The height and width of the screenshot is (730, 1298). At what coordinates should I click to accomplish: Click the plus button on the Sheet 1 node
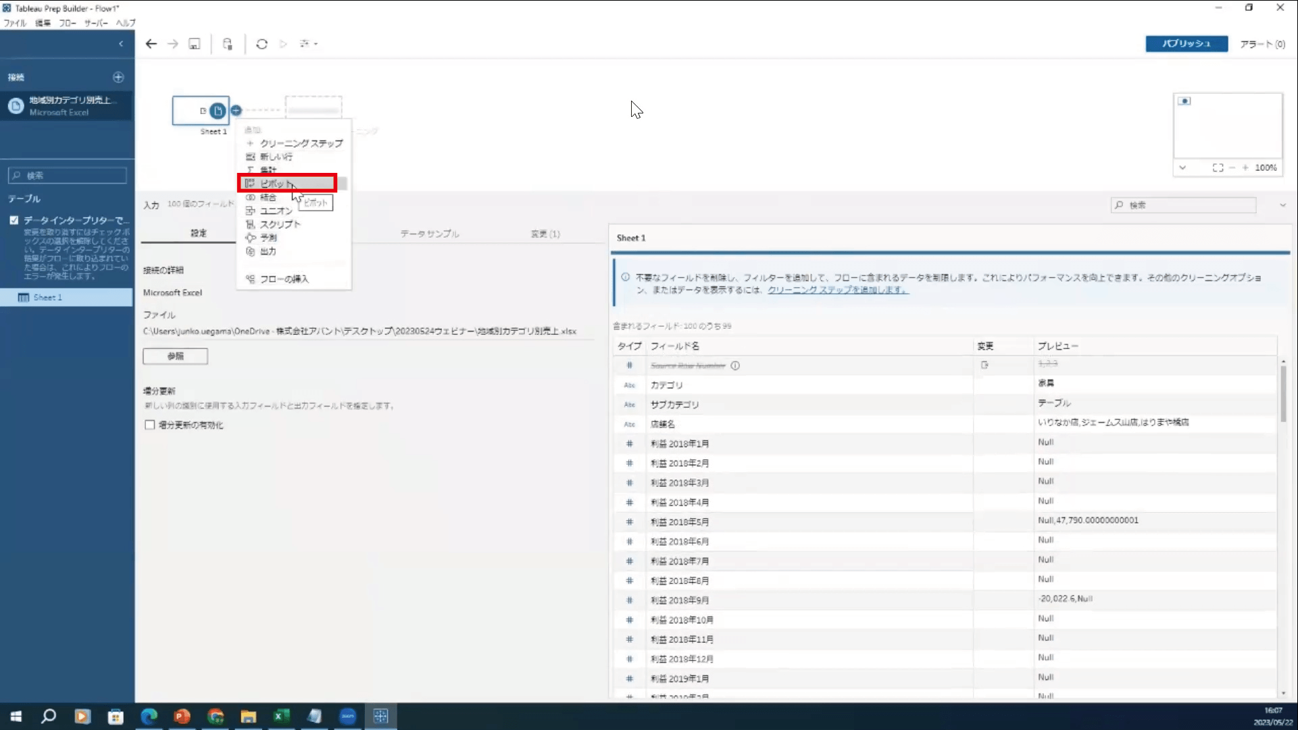236,110
